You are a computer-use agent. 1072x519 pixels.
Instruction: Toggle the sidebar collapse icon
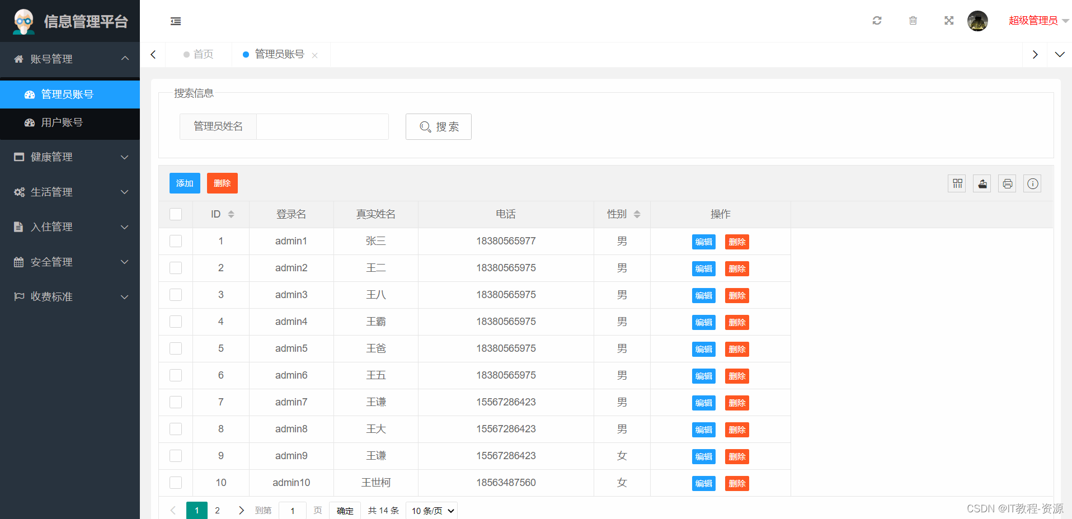pyautogui.click(x=176, y=21)
